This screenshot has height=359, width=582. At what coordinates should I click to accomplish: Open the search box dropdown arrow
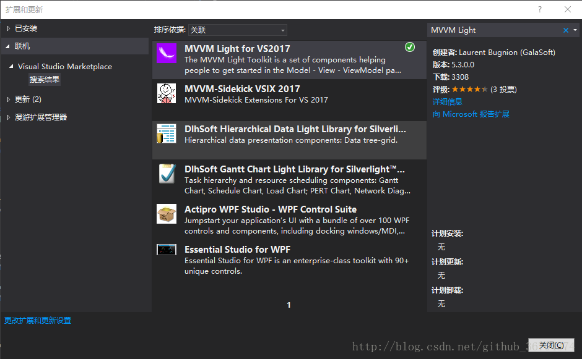(x=575, y=30)
